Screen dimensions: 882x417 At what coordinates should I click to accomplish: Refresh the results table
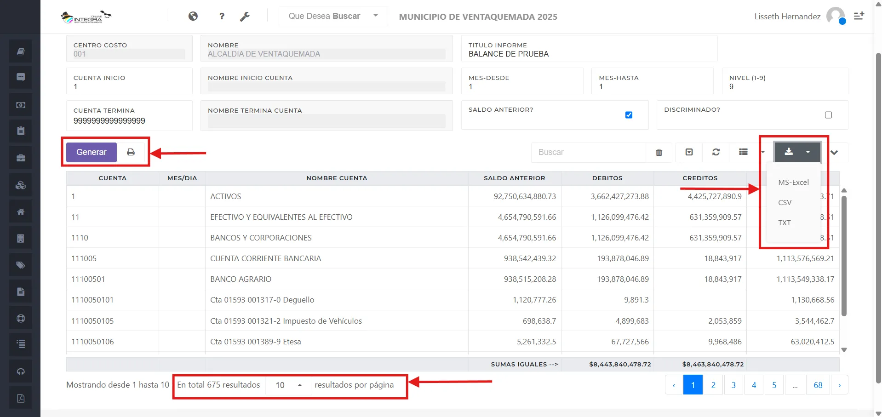[x=716, y=152]
